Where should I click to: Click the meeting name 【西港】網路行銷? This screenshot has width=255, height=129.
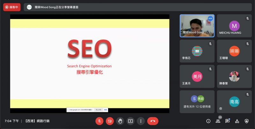pyautogui.click(x=37, y=121)
